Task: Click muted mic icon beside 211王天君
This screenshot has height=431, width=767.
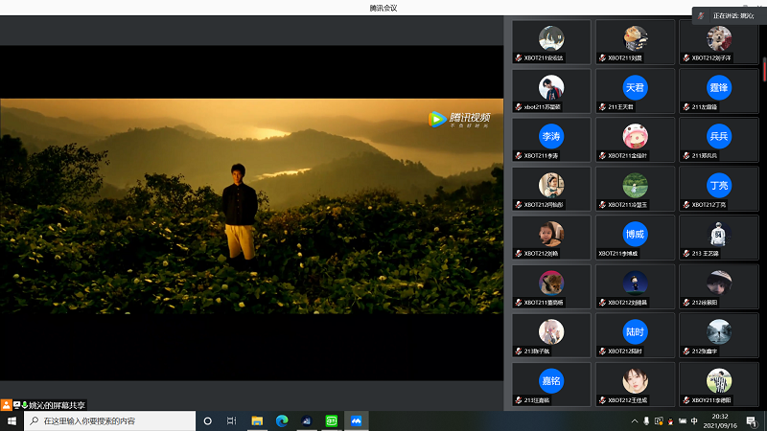Action: pyautogui.click(x=603, y=107)
